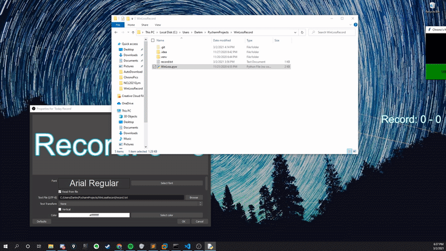Switch to large icons view layout
446x251 pixels.
point(355,151)
